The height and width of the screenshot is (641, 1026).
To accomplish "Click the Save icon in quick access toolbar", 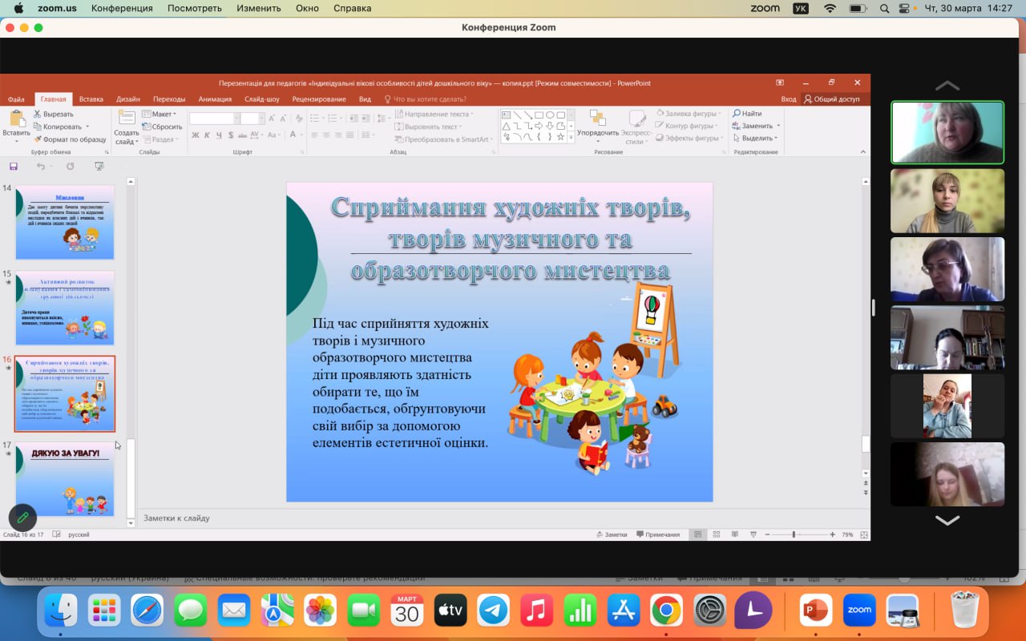I will pyautogui.click(x=14, y=167).
